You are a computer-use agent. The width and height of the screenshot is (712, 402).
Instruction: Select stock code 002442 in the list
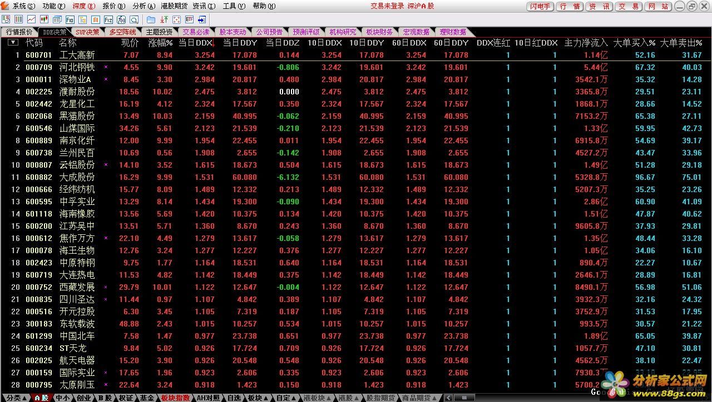39,104
